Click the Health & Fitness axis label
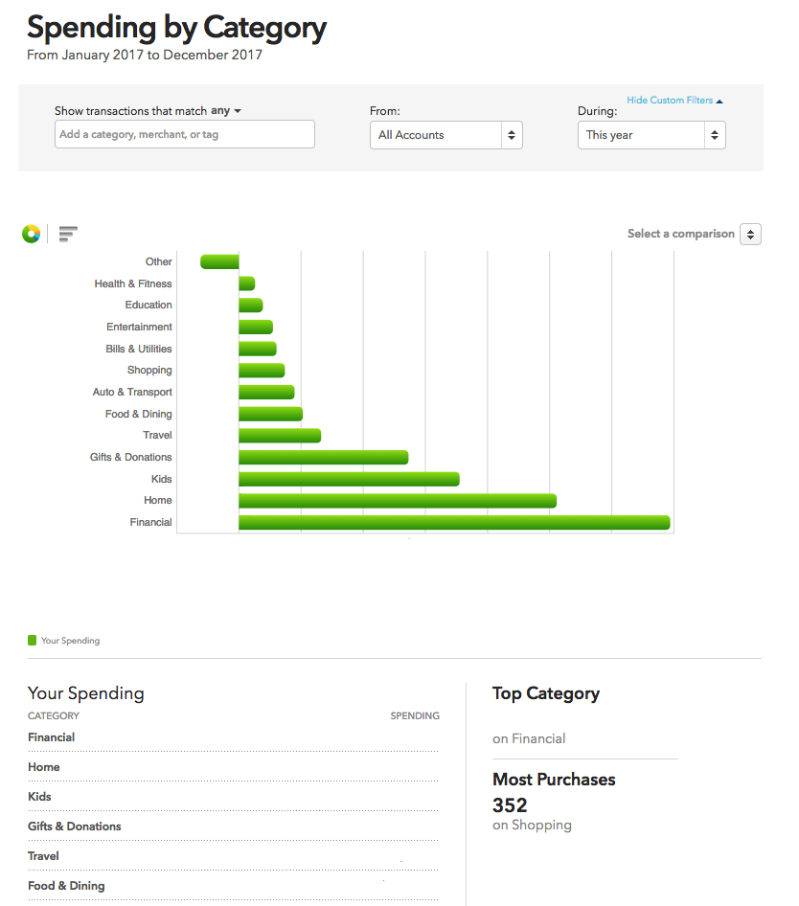The image size is (799, 906). 133,283
